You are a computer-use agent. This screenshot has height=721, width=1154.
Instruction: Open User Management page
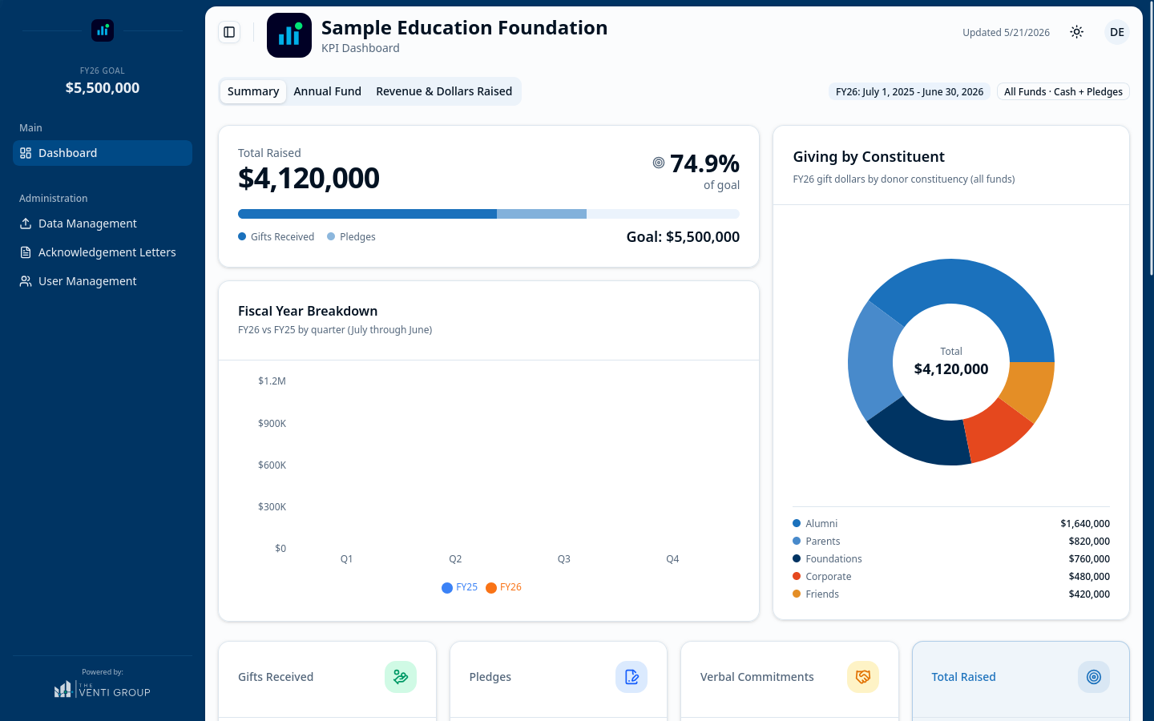(x=103, y=281)
